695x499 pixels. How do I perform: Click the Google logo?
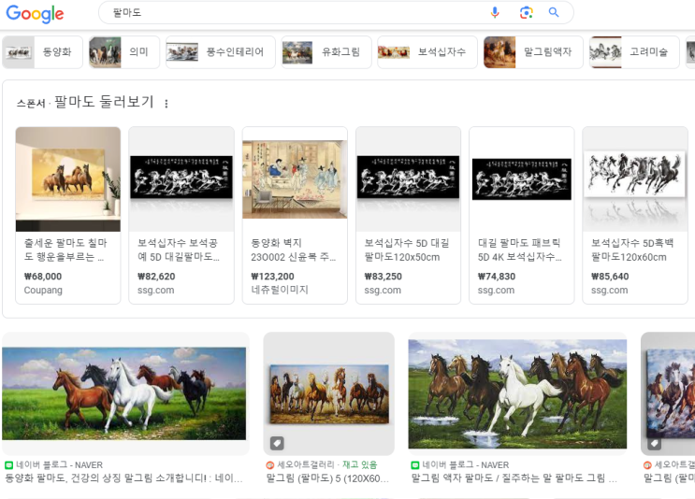click(x=35, y=14)
